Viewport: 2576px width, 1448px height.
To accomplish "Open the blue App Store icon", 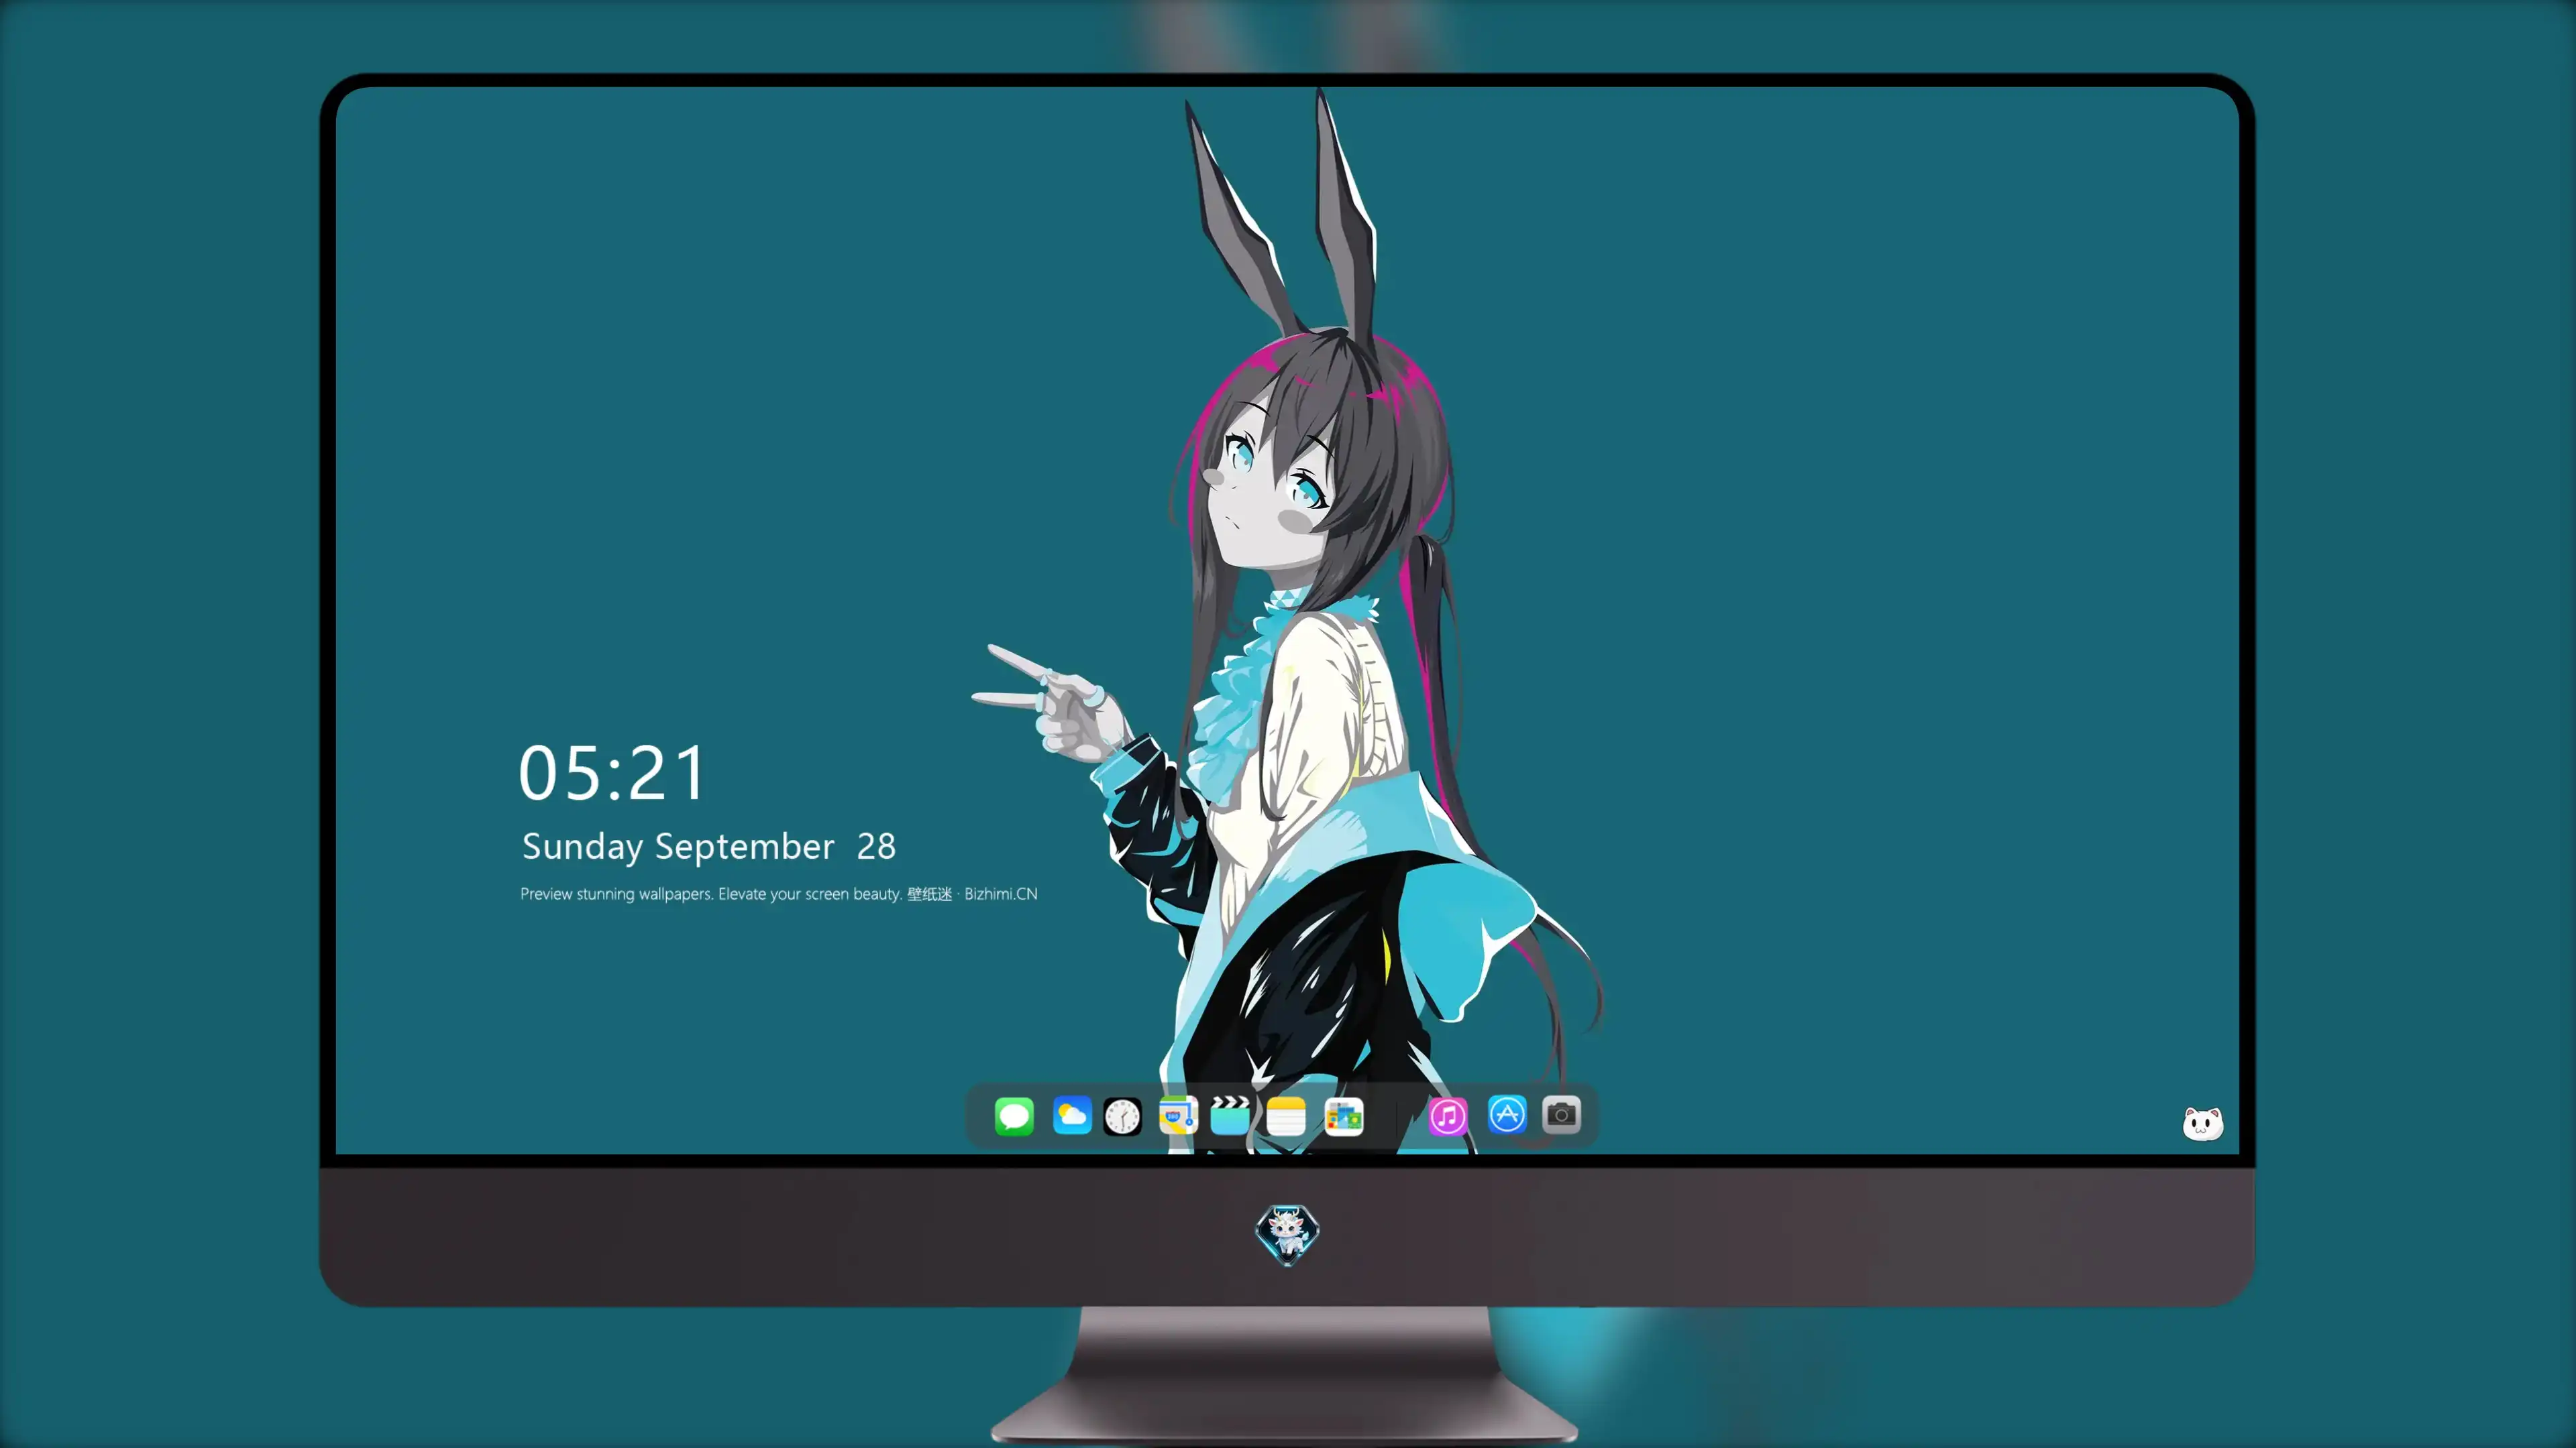I will (x=1507, y=1114).
